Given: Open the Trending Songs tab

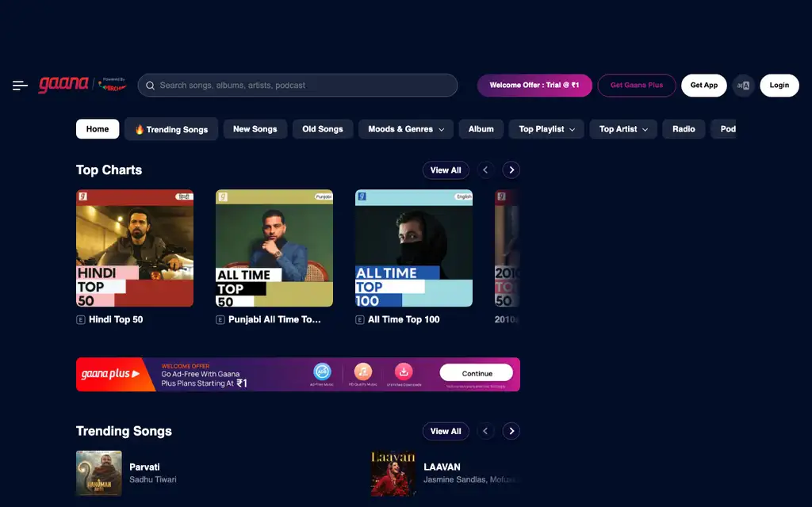Looking at the screenshot, I should [x=171, y=129].
